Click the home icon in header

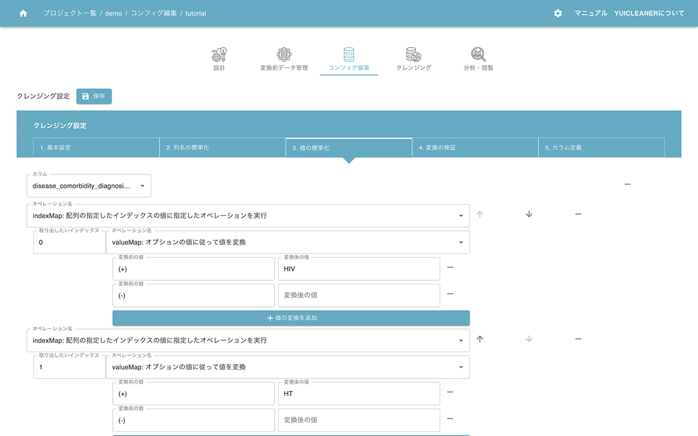[x=23, y=13]
